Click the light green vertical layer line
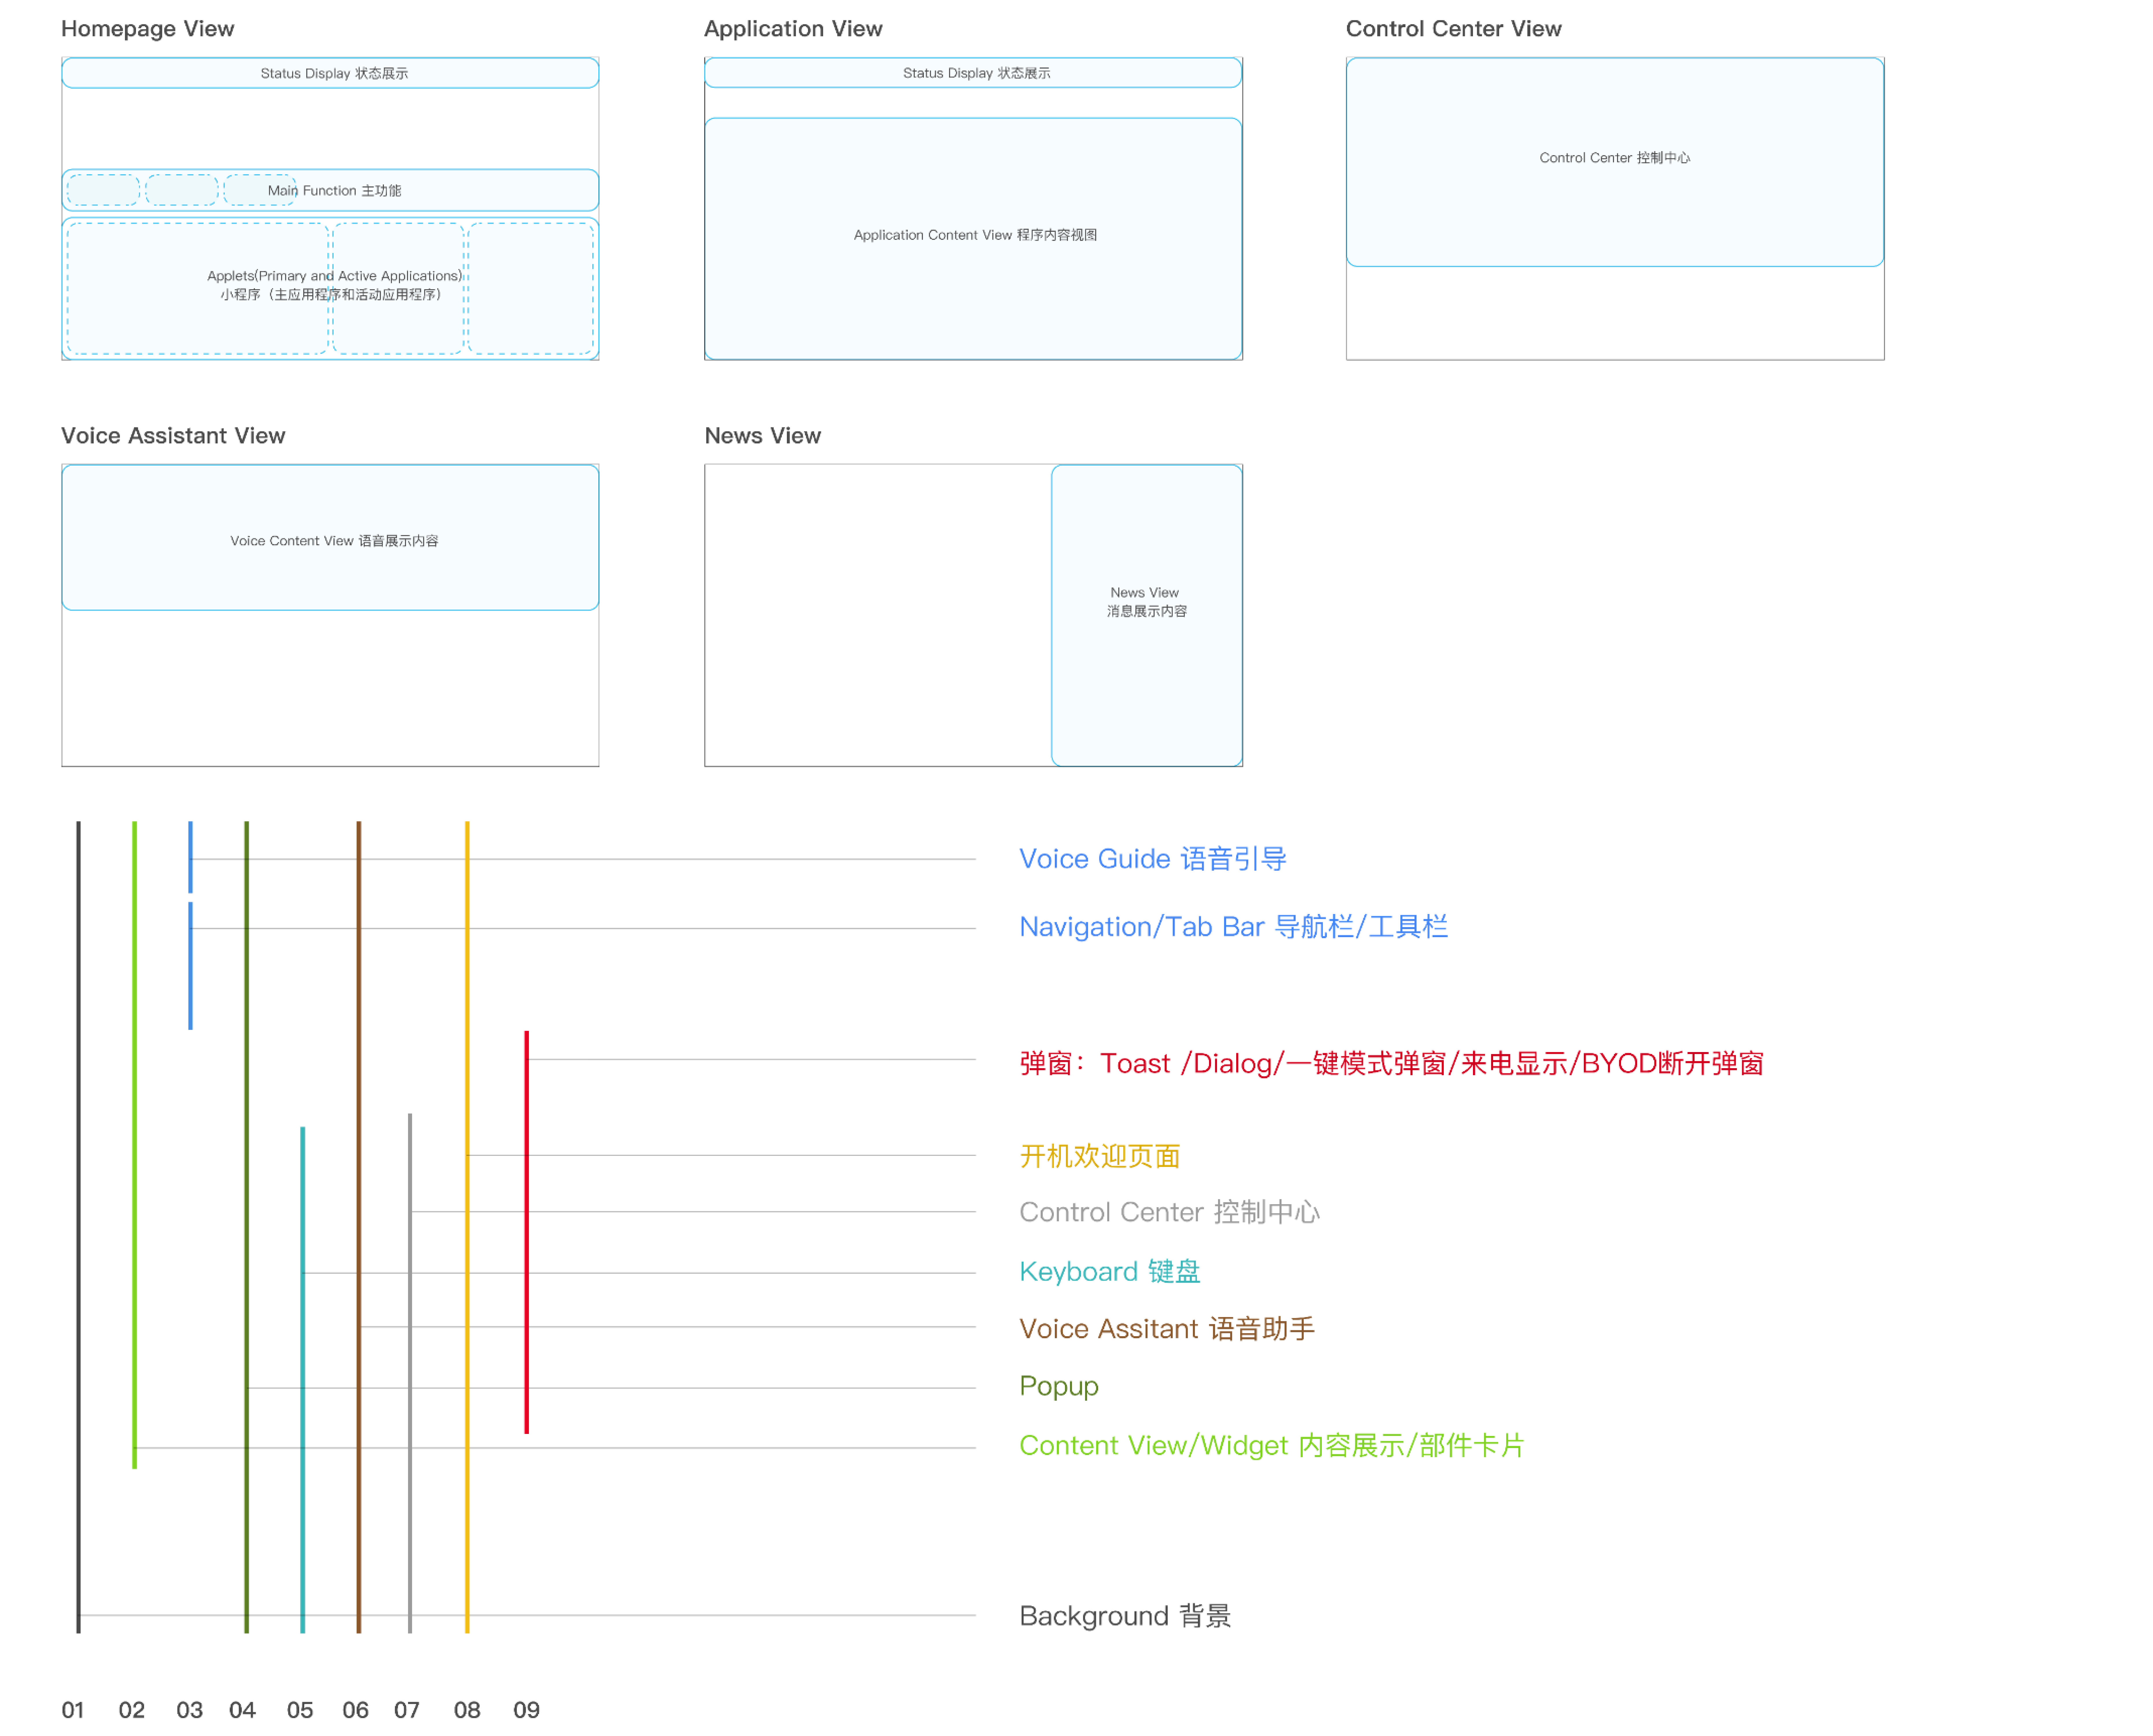The width and height of the screenshot is (2153, 1736). tap(135, 1145)
